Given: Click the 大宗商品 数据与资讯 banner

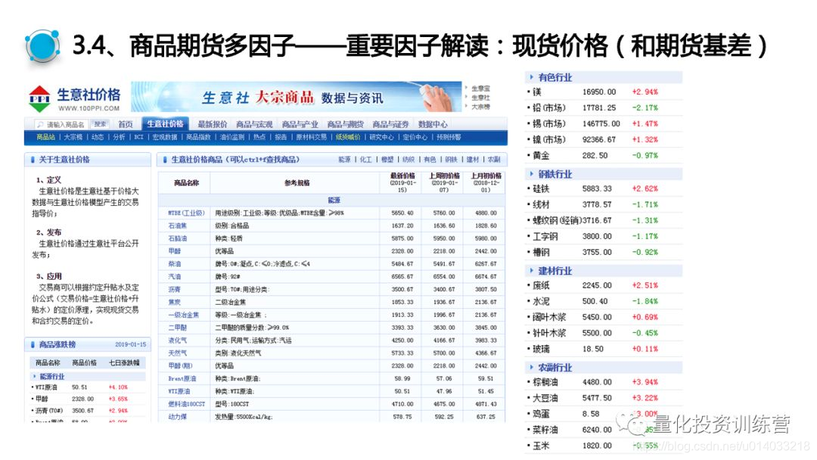Looking at the screenshot, I should coord(296,97).
